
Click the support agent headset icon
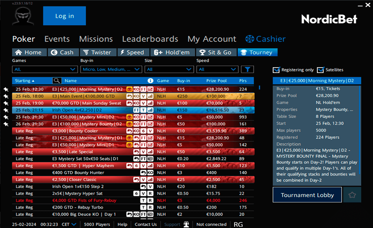tap(186, 224)
